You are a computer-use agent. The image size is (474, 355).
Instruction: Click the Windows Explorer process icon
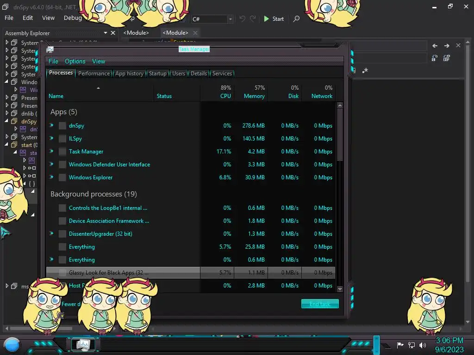62,177
